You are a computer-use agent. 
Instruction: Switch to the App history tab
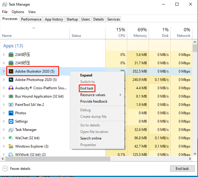pyautogui.click(x=54, y=19)
